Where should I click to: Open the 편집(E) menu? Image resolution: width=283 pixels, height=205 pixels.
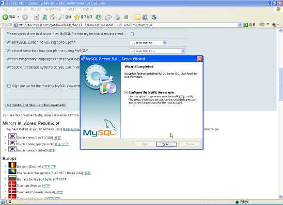coord(22,9)
